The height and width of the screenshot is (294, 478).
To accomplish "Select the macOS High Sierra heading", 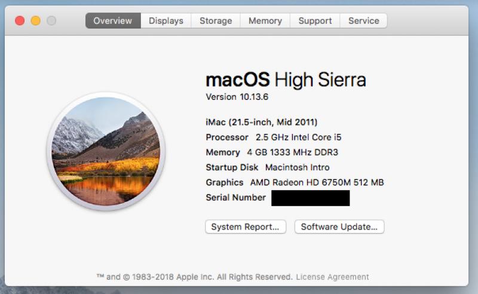I will pos(286,79).
